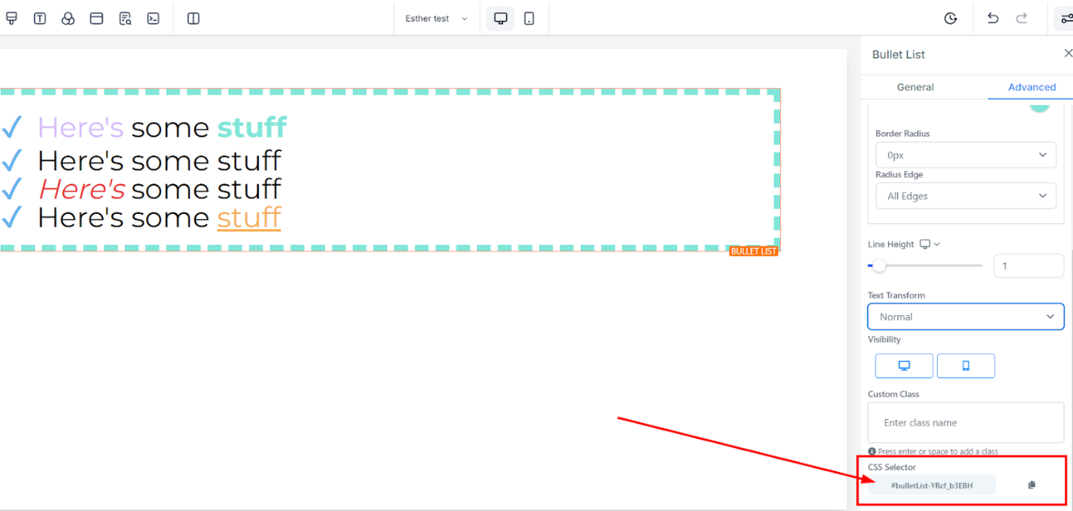Toggle mobile visibility for bullet list
The width and height of the screenshot is (1073, 511).
coord(966,366)
